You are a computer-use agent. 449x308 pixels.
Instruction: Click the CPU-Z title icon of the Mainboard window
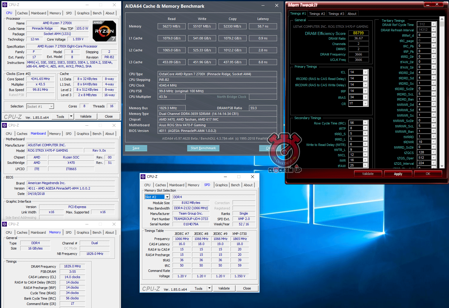(5, 125)
